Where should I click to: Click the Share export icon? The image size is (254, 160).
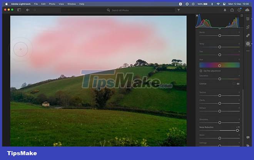(232, 10)
